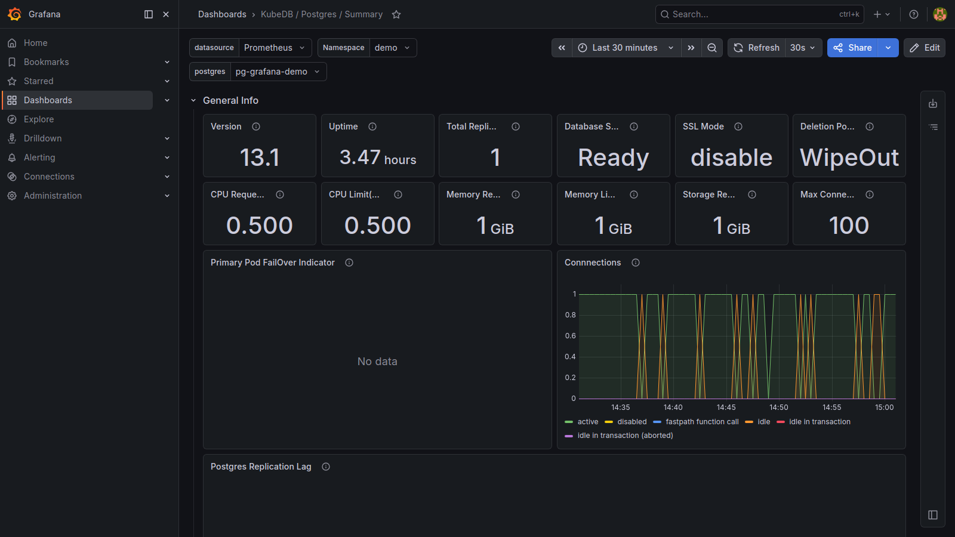Open Explore in sidebar
This screenshot has width=955, height=537.
[x=39, y=119]
